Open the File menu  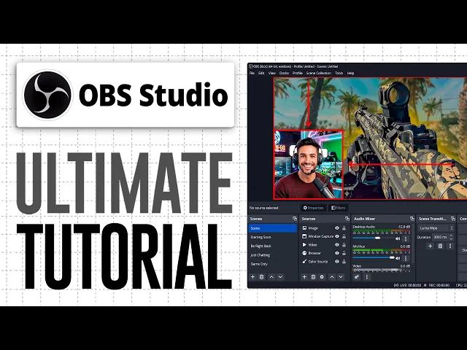pyautogui.click(x=252, y=73)
